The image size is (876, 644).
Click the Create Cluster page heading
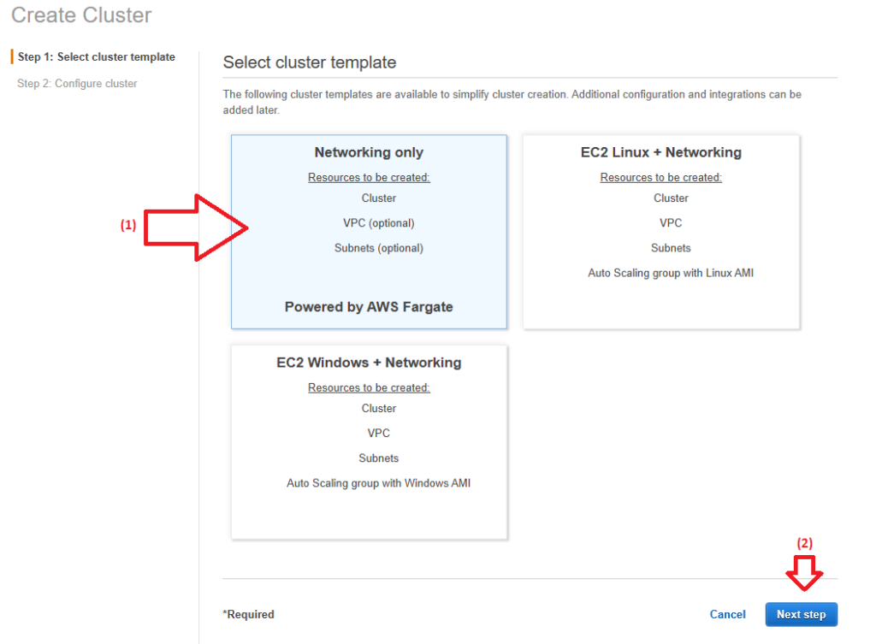[81, 15]
